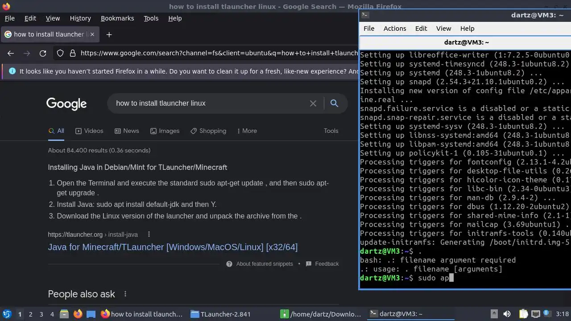
Task: Click the tracking protection shield icon
Action: [60, 53]
